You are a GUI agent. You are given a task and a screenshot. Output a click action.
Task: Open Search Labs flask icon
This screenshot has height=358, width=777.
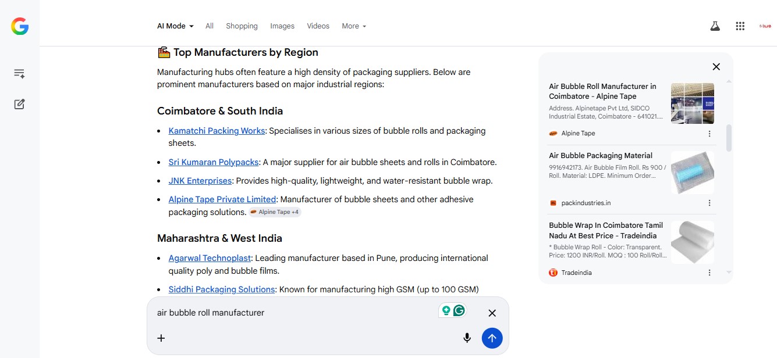coord(715,26)
